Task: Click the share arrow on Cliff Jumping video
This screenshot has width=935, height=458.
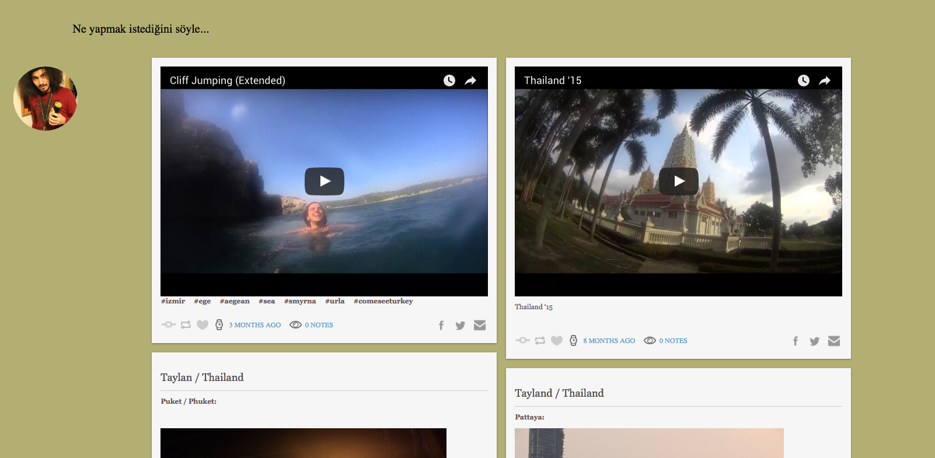Action: click(x=470, y=81)
